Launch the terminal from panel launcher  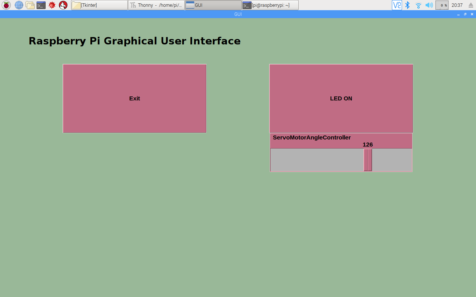(x=41, y=5)
